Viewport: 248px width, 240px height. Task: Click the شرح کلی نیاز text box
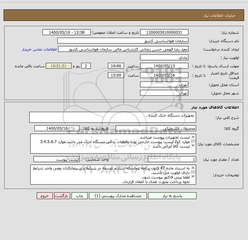coord(113,117)
